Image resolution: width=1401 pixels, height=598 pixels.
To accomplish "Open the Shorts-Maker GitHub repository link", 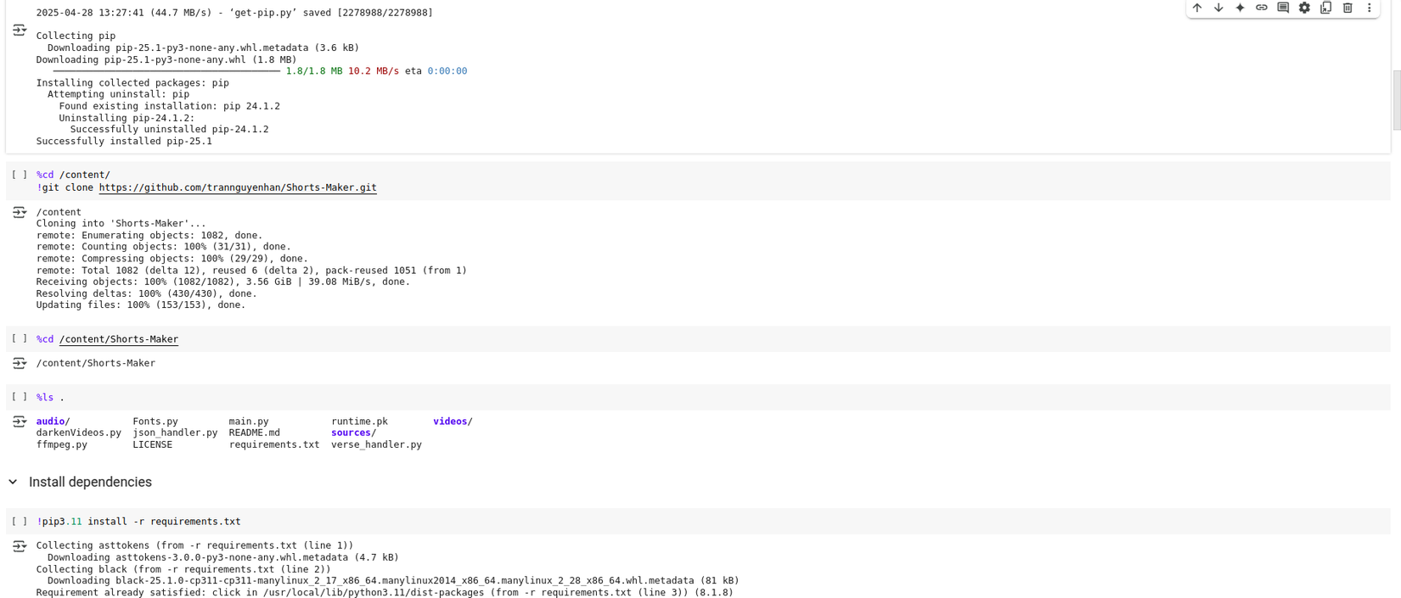I will click(238, 187).
